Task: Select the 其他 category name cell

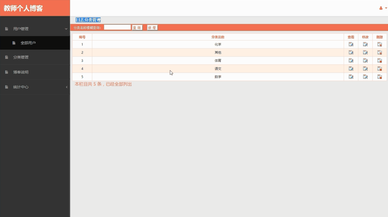Action: [218, 52]
